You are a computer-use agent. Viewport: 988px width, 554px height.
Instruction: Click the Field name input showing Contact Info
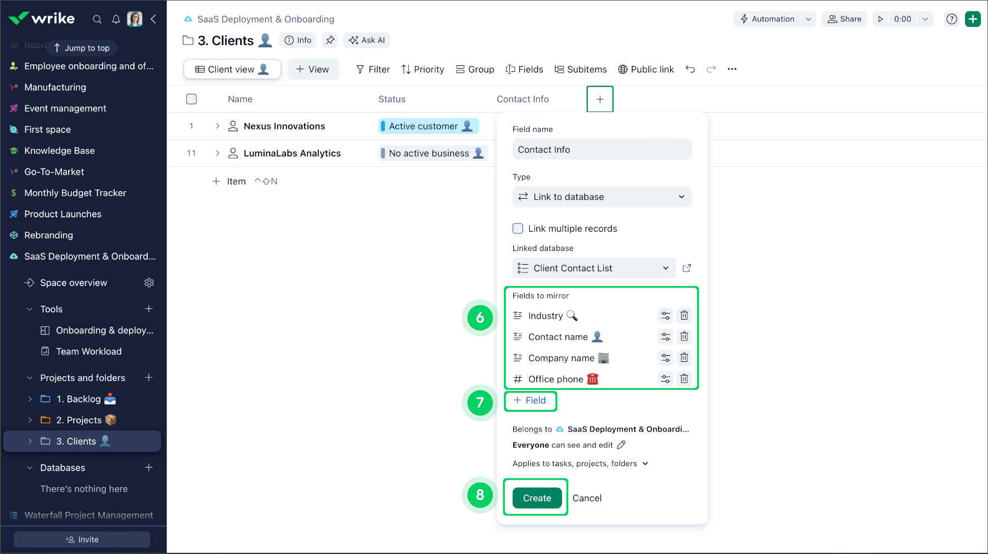click(x=602, y=149)
